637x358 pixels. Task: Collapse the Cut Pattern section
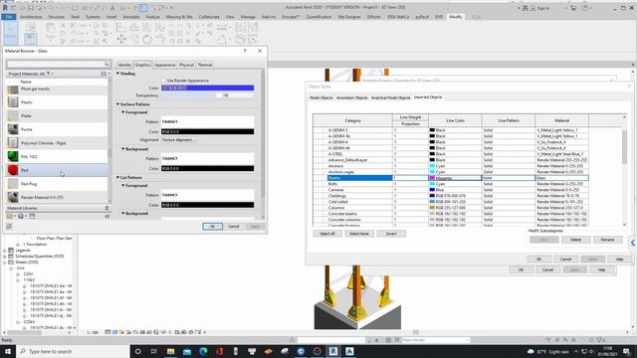click(118, 177)
